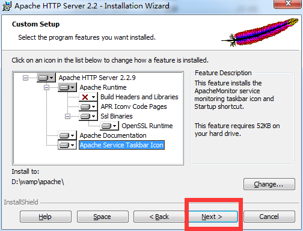Select APR Iconv Code Pages label

133,106
